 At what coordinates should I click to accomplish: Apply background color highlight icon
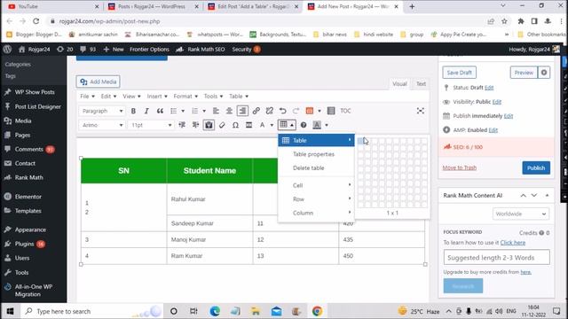317,125
